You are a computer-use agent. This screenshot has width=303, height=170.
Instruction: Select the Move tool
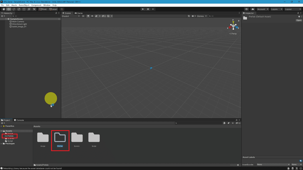coord(9,9)
